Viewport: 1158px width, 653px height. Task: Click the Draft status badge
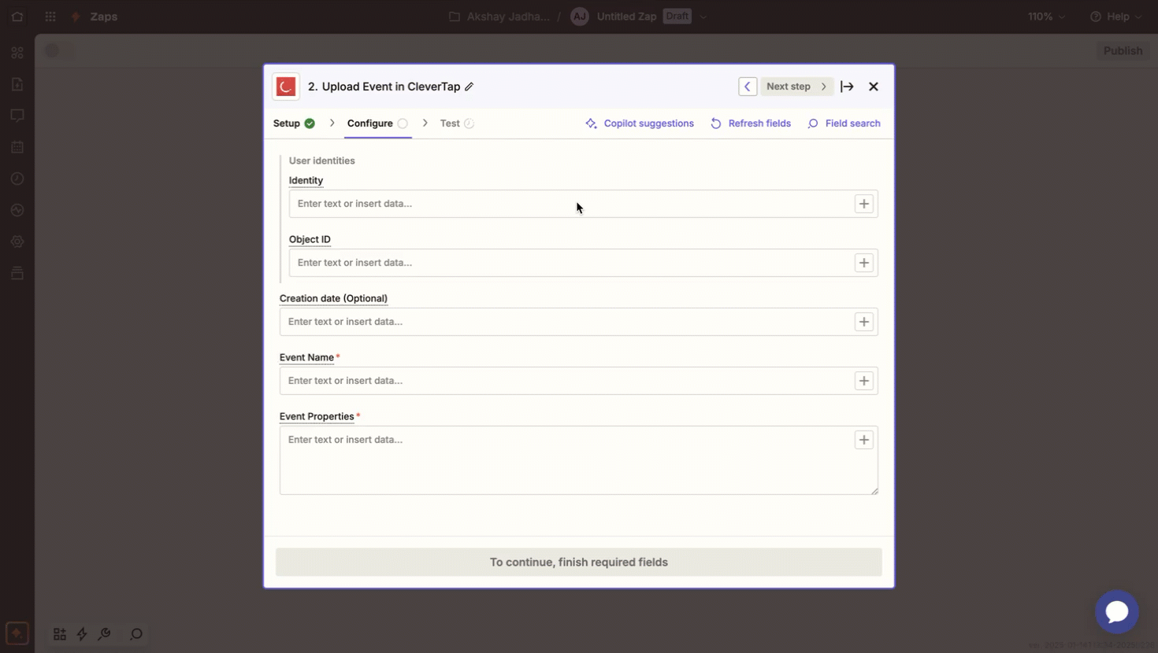tap(677, 17)
